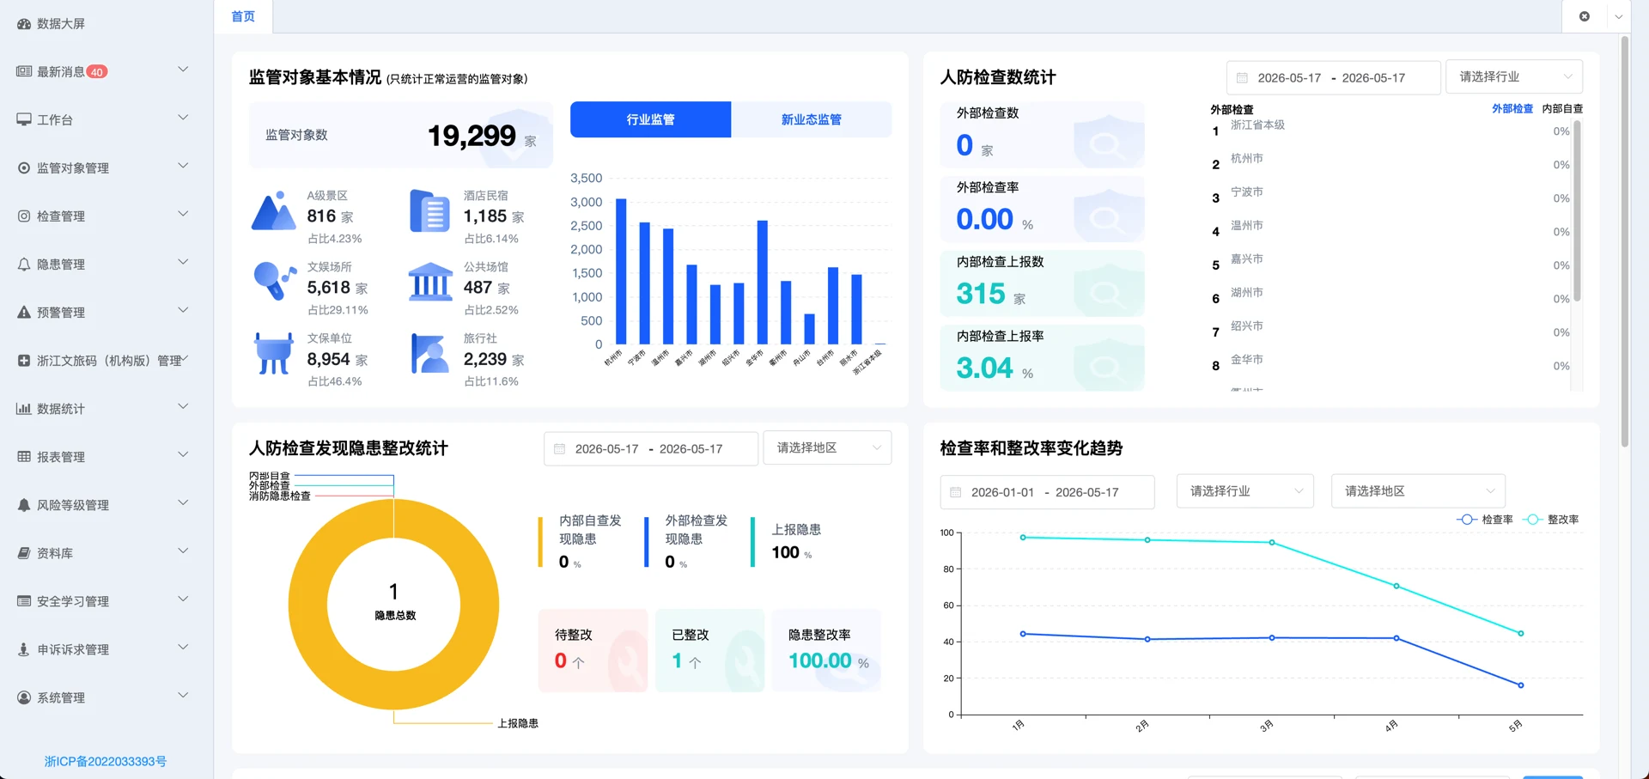Screen dimensions: 1649x779
Task: Switch ranking to 内部自查
Action: (x=1562, y=109)
